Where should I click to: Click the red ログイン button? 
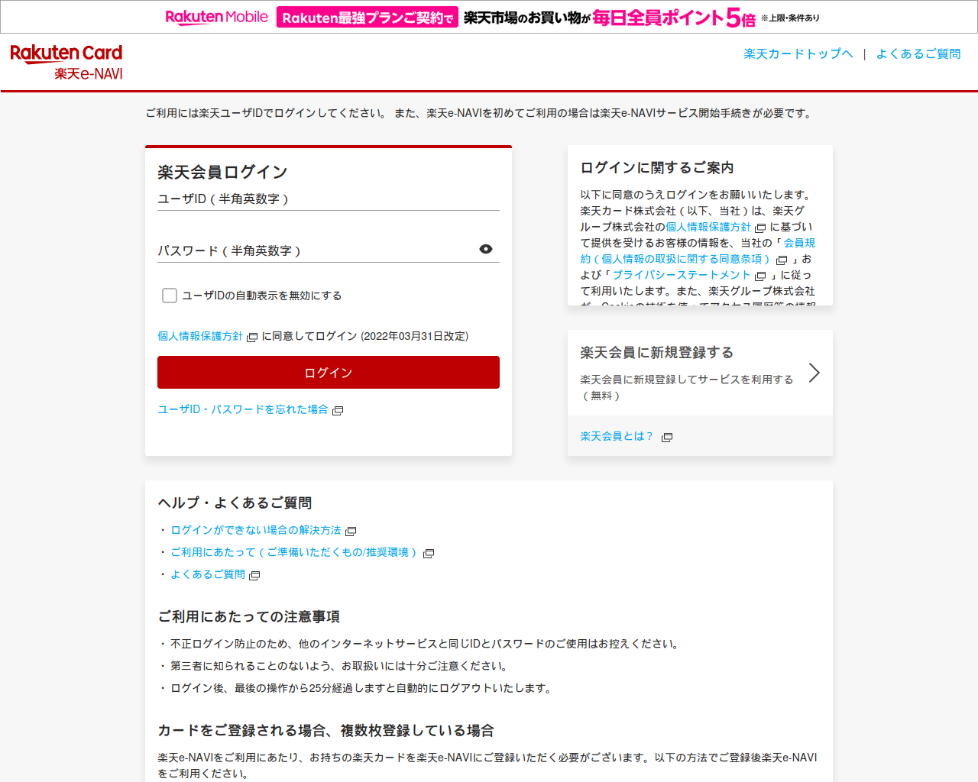(x=329, y=372)
